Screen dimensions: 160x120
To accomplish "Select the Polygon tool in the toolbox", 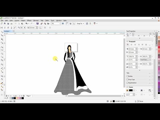I will coord(2,60).
